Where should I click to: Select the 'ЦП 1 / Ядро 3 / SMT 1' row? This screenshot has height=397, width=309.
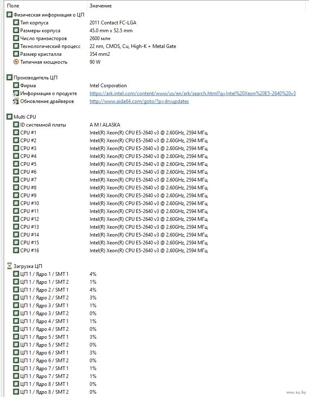[44, 305]
